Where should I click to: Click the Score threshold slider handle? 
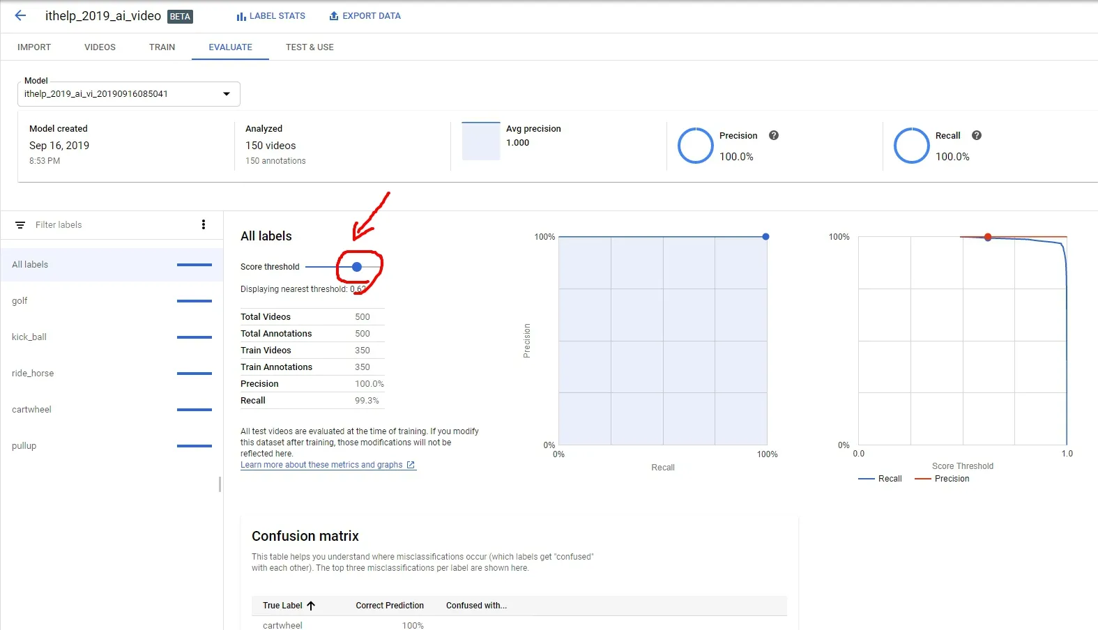357,267
